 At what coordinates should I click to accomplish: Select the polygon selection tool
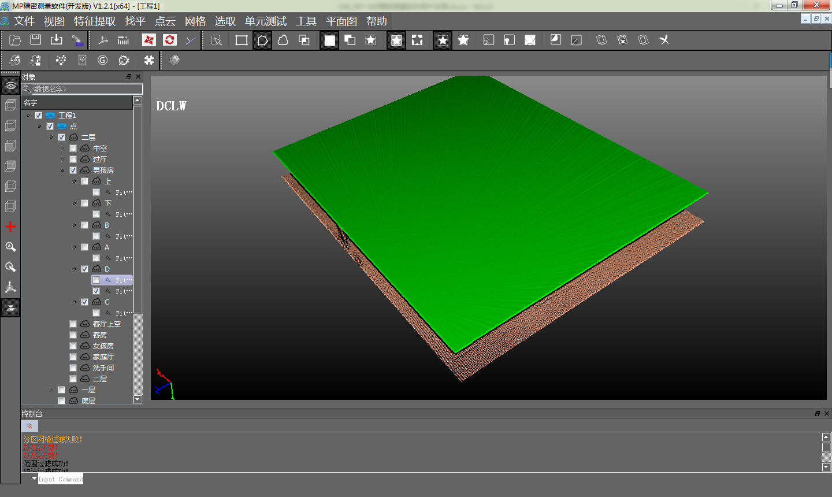pyautogui.click(x=262, y=40)
